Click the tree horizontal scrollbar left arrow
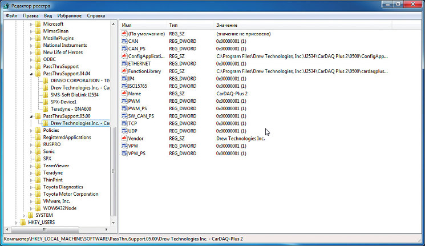Screen dimensions: 425x246 [x=7, y=229]
